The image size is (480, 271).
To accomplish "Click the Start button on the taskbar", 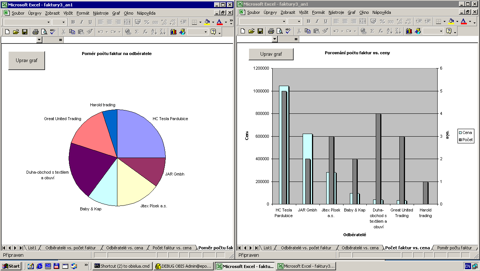I will [x=11, y=266].
